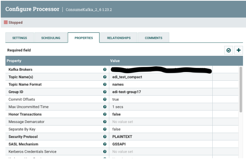This screenshot has height=161, width=246.
Task: Select the Security Protocol property name
Action: (x=23, y=136)
